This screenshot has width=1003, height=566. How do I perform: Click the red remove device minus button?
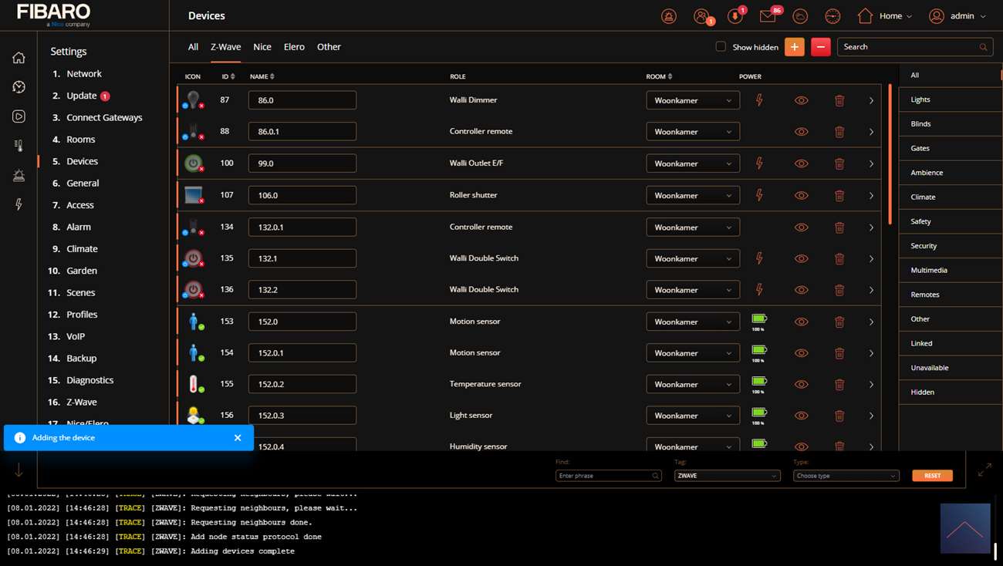click(x=820, y=47)
